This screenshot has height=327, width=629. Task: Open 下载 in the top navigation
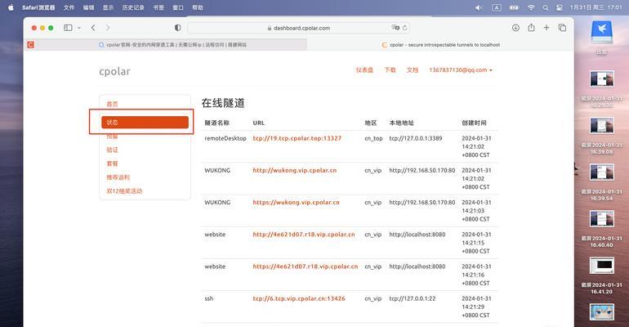coord(390,69)
